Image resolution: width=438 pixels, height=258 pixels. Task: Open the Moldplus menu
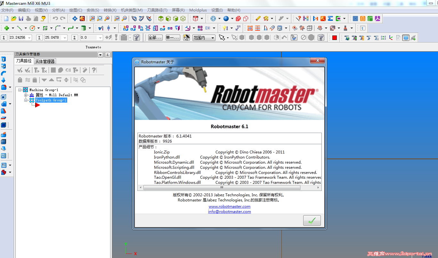pyautogui.click(x=198, y=10)
